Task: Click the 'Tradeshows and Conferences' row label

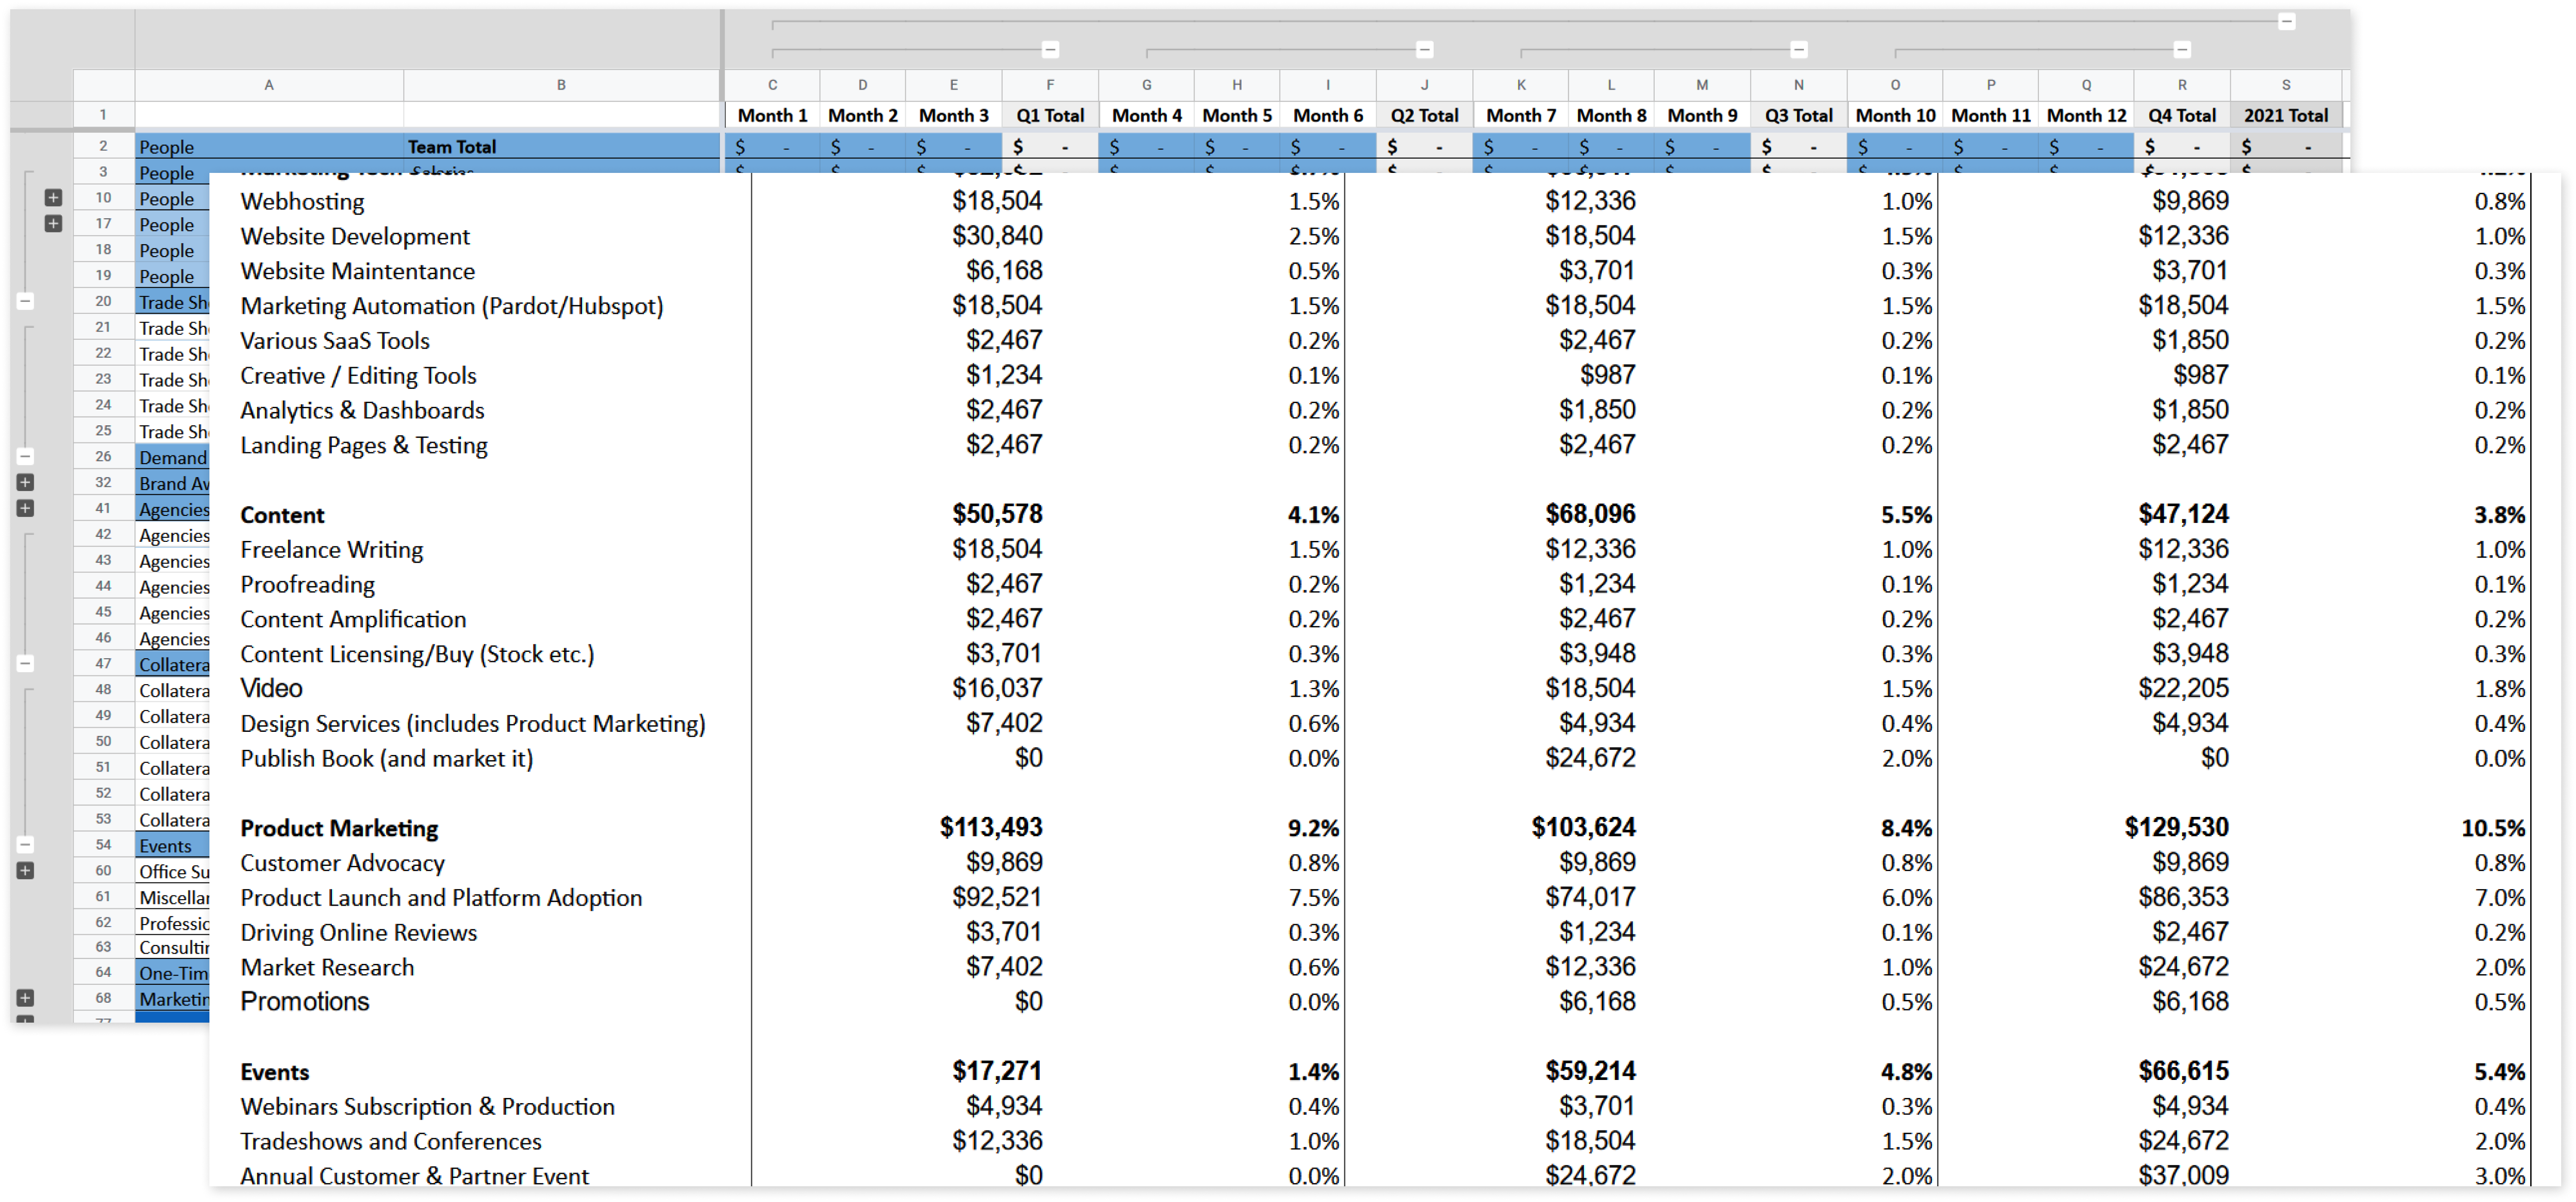Action: (390, 1142)
